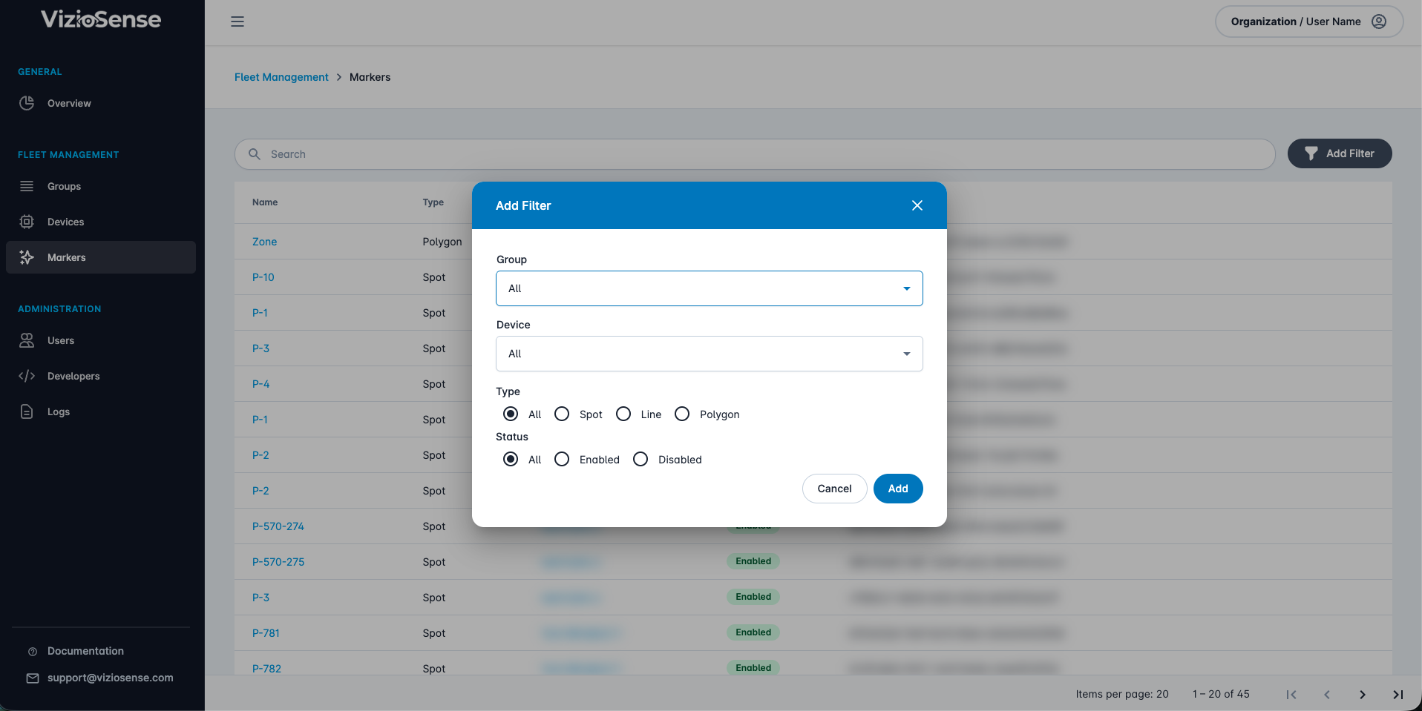Click the Logs document icon
The width and height of the screenshot is (1422, 711).
(27, 411)
